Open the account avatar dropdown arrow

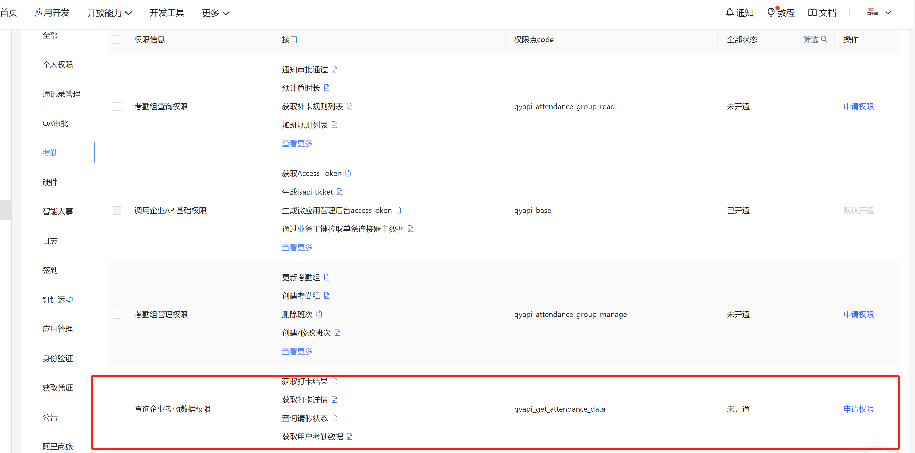[888, 13]
